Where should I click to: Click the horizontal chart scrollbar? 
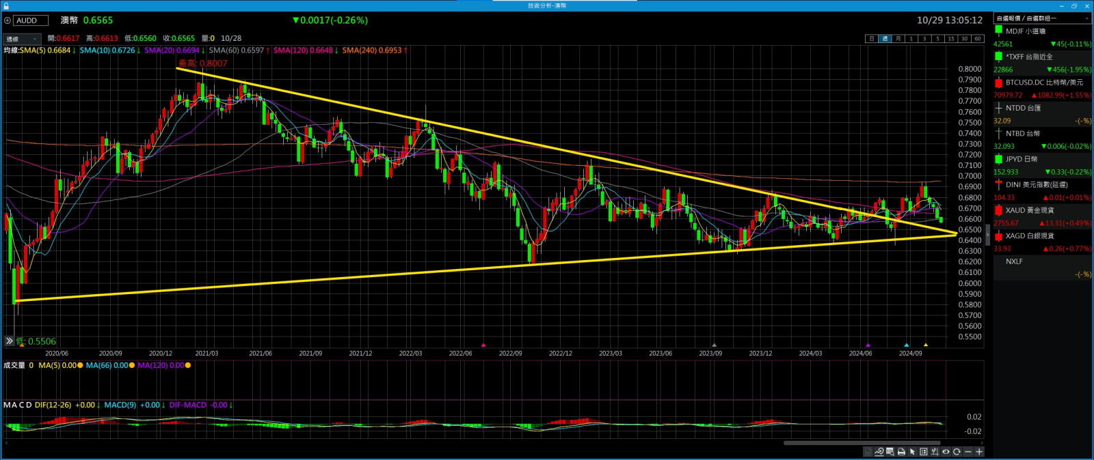[862, 443]
